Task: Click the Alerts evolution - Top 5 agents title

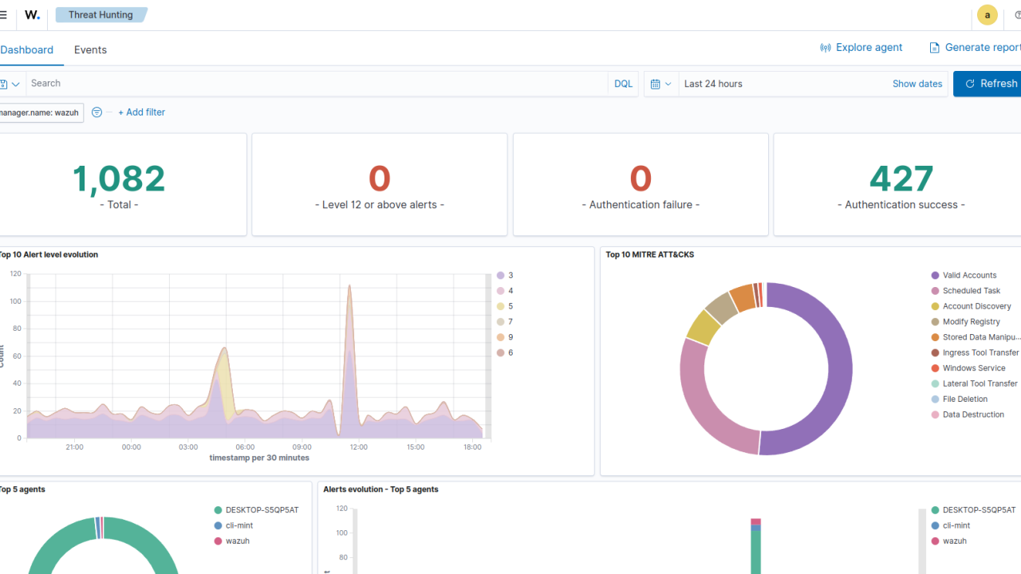Action: (380, 489)
